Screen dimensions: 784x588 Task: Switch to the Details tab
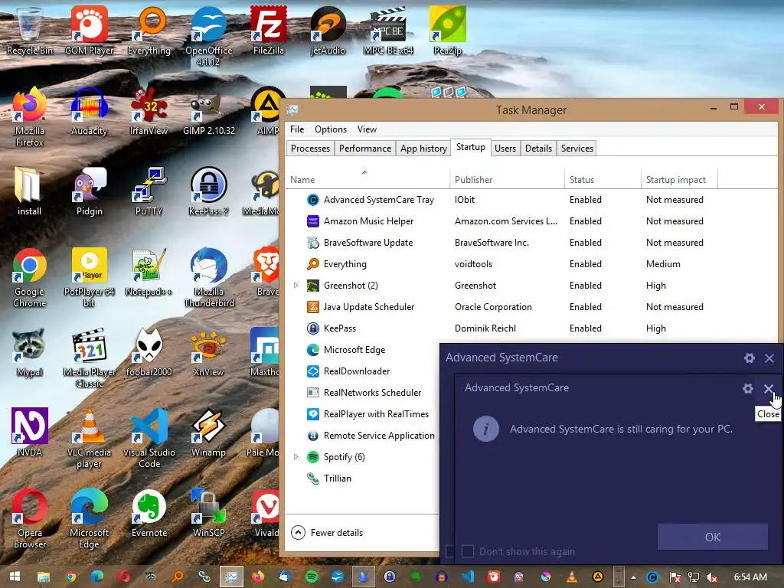pyautogui.click(x=538, y=149)
